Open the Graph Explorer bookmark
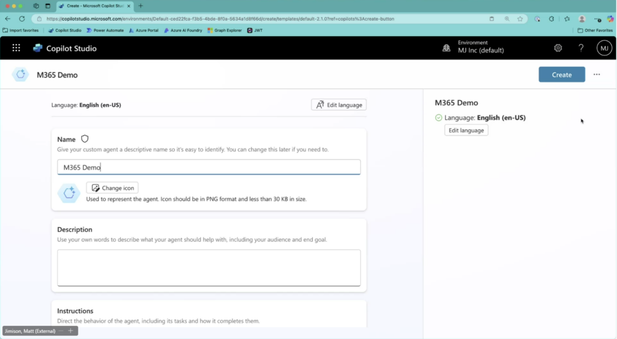This screenshot has height=339, width=617. tap(224, 30)
